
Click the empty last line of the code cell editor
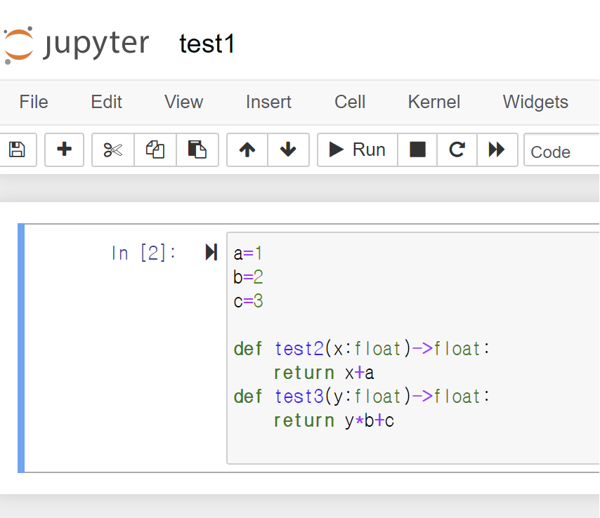[413, 444]
